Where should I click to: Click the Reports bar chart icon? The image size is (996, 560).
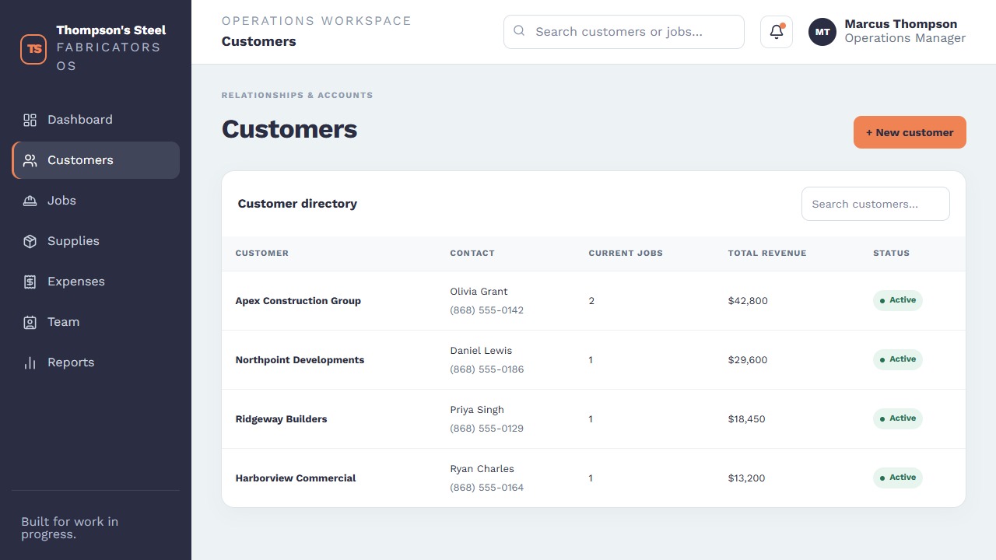(30, 362)
